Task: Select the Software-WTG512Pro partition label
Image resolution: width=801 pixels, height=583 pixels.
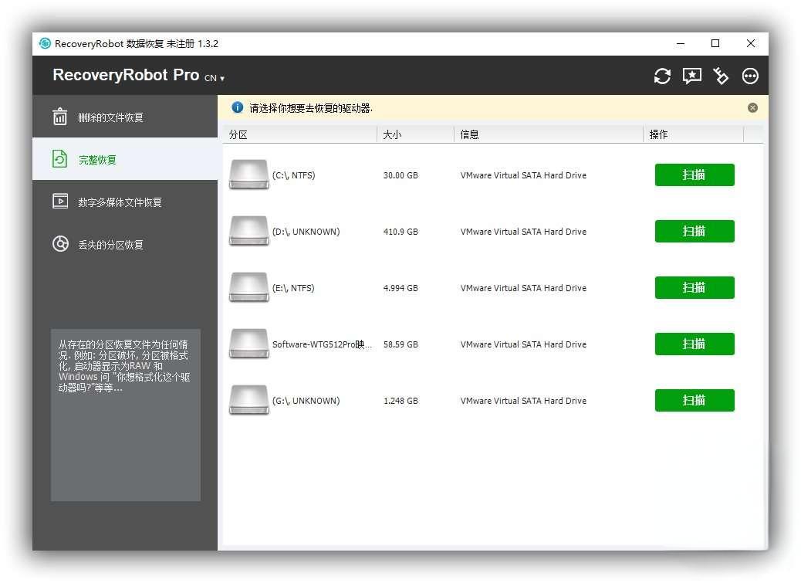Action: pyautogui.click(x=322, y=344)
